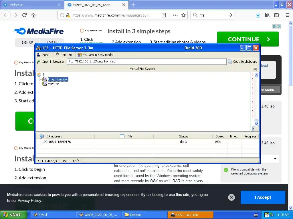Click the Out: 0.0 KB/s status entry
The image size is (293, 219).
tap(47, 161)
